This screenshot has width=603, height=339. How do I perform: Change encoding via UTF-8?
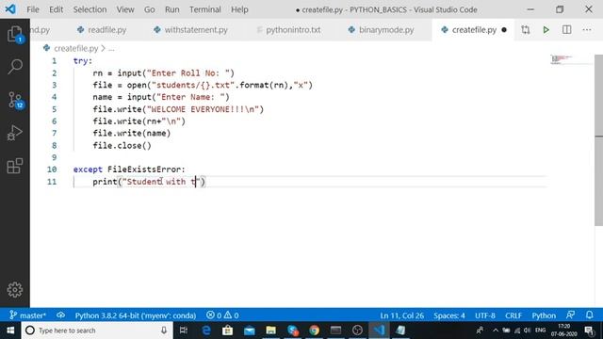point(485,315)
